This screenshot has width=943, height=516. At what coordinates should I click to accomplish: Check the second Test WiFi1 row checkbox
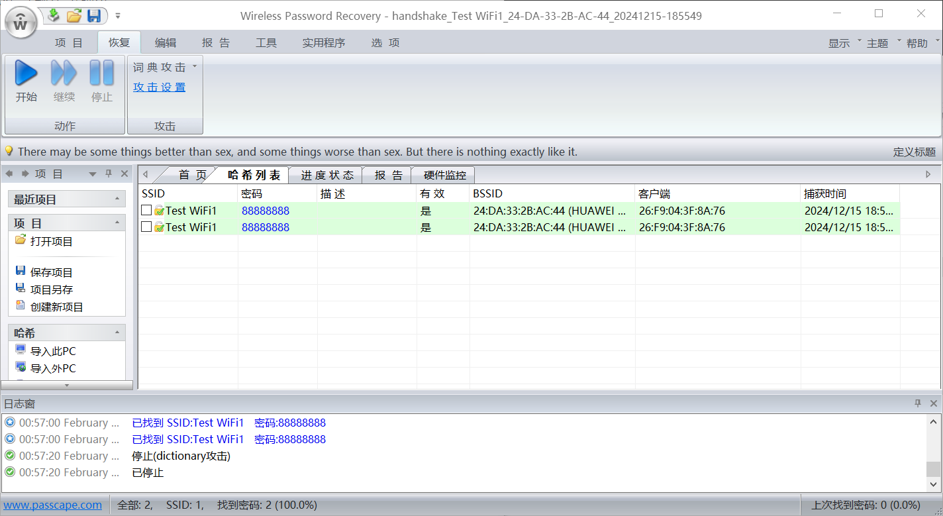click(x=145, y=227)
